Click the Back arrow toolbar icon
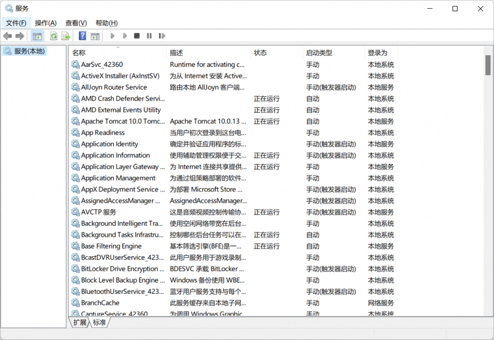Screen dimensions: 494x340 (8, 36)
